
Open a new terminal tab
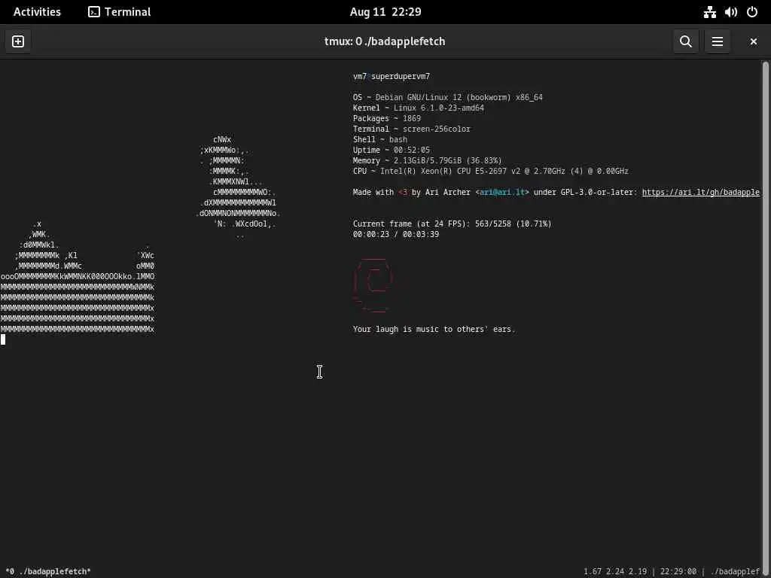pyautogui.click(x=18, y=41)
